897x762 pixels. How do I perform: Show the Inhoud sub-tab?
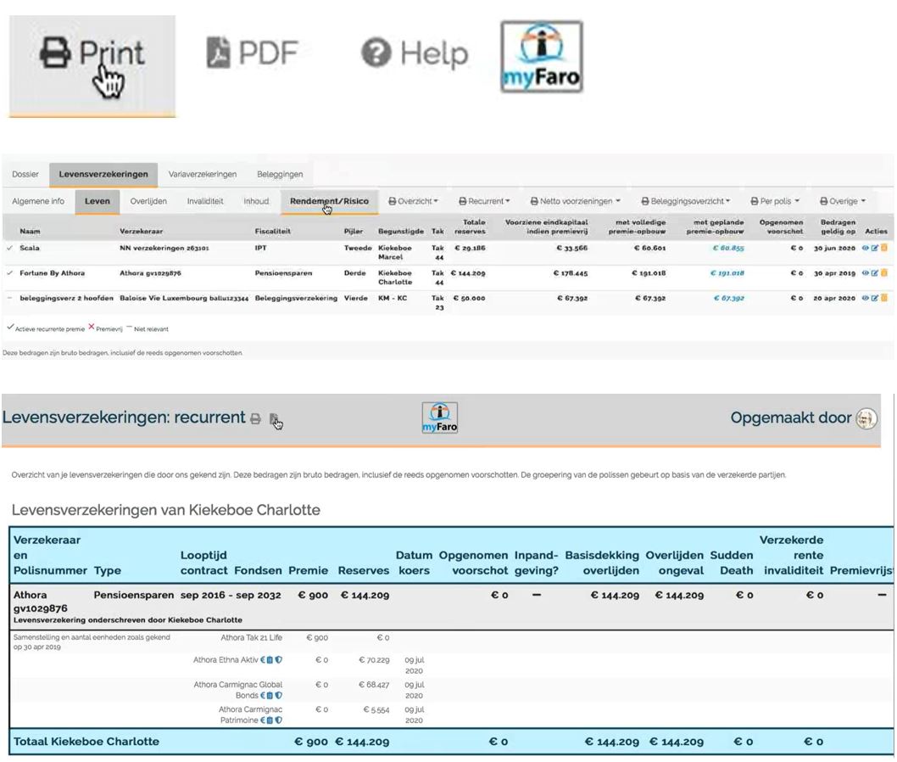[256, 201]
